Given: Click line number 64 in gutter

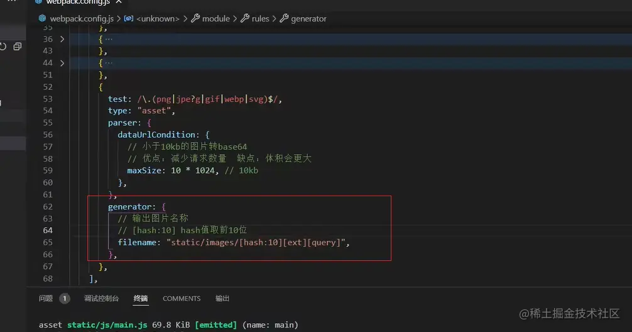Looking at the screenshot, I should 48,230.
